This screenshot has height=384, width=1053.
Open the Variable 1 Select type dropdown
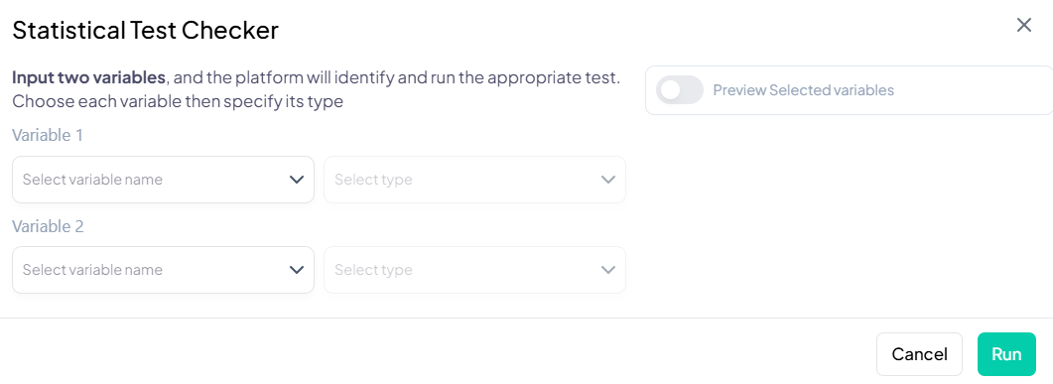[x=474, y=180]
